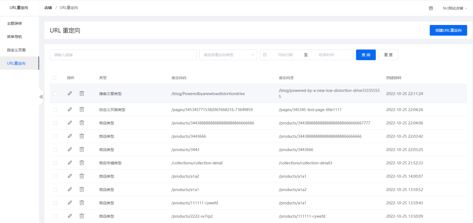Delete redirect from /products/a1a1
This screenshot has height=223, width=473.
82,189
